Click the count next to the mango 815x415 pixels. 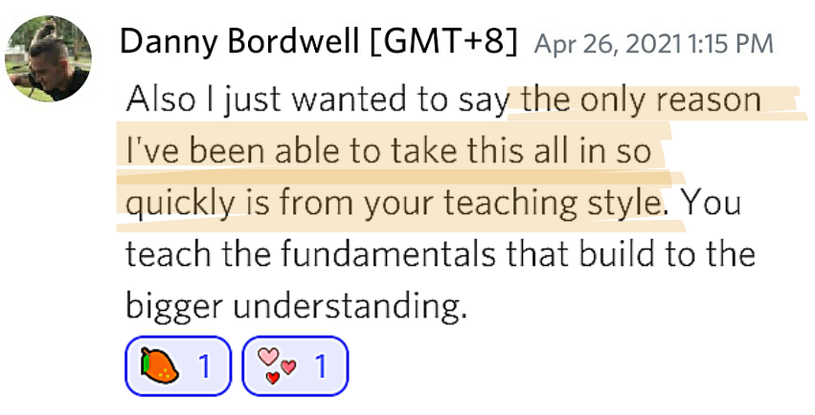(x=205, y=366)
